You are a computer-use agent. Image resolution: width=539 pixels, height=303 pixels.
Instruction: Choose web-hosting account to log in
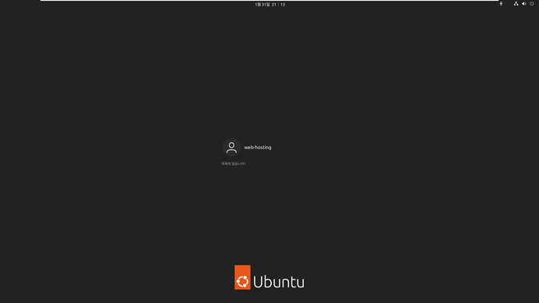pos(247,148)
